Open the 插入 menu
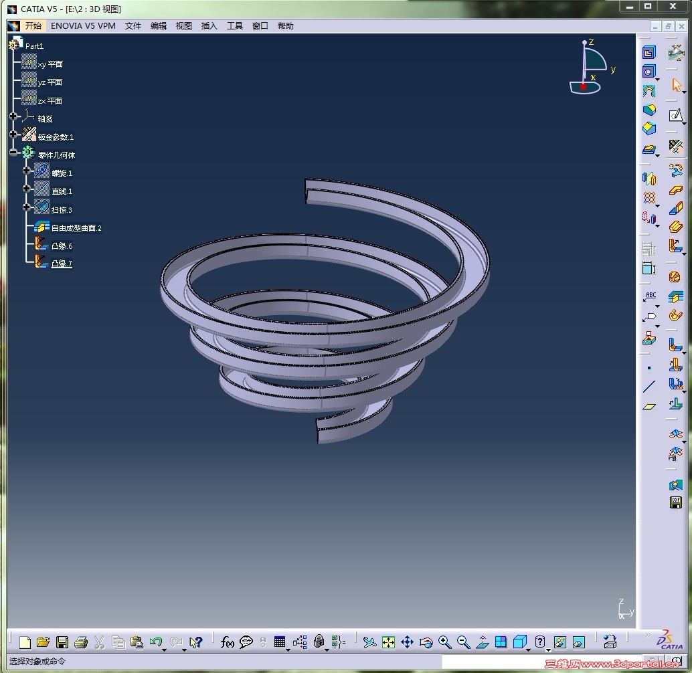692x673 pixels. click(209, 25)
